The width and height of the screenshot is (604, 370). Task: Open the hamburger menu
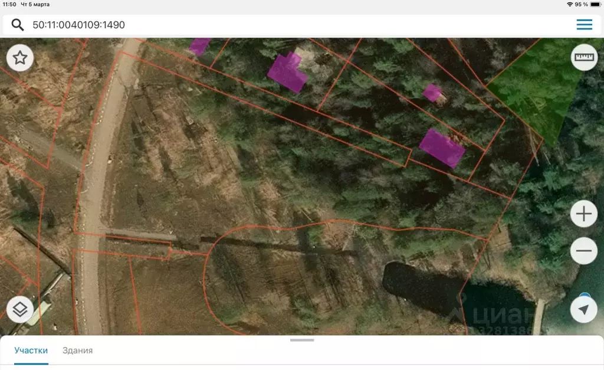tap(585, 25)
